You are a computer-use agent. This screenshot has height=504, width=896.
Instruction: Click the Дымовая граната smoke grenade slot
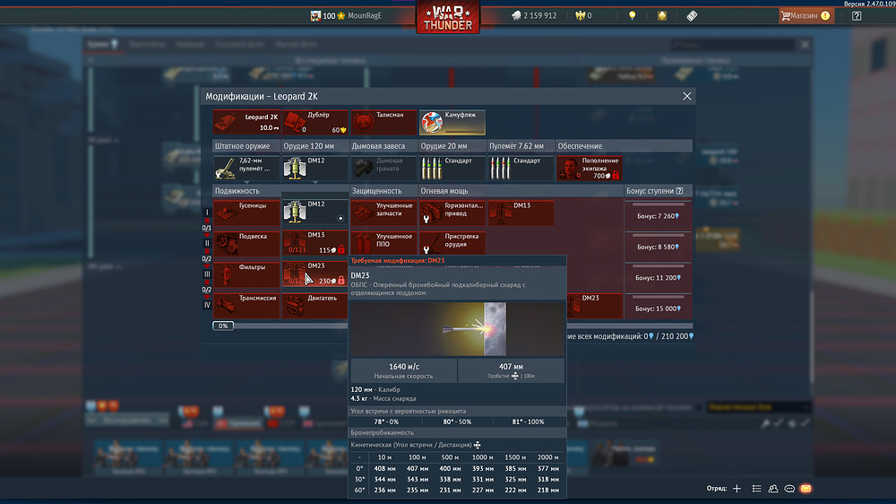click(383, 169)
